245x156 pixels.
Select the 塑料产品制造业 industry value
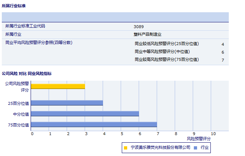147,35
